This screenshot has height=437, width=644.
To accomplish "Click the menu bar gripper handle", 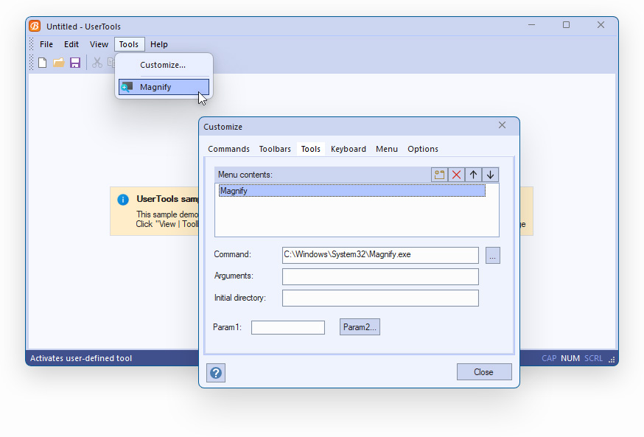I will [32, 44].
